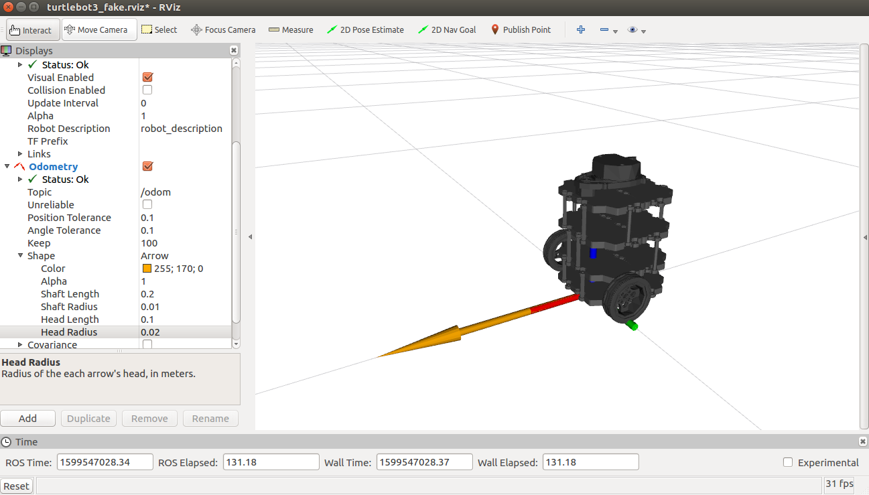Screen dimensions: 869x495
Task: Click the Wall Elapsed field
Action: tap(590, 462)
